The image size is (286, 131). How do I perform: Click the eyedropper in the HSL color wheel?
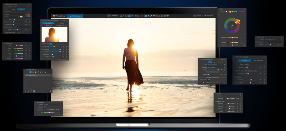(232, 26)
